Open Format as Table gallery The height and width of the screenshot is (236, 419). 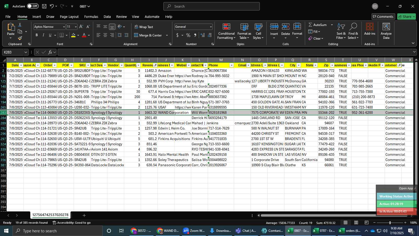click(244, 31)
